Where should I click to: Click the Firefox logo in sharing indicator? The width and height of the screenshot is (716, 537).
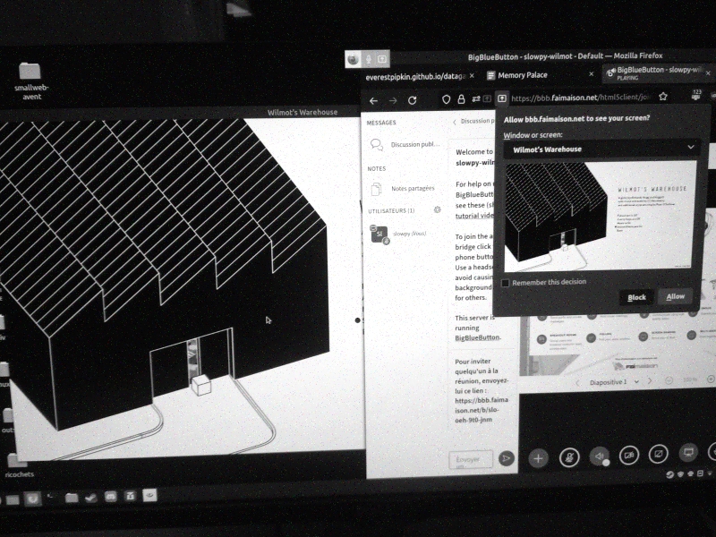coord(353,59)
